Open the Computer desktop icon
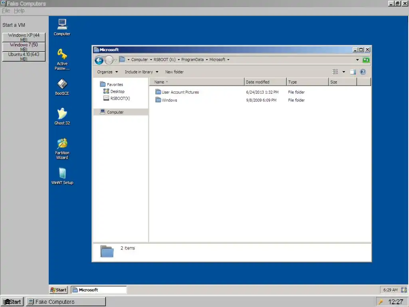This screenshot has width=409, height=307. pos(62,27)
